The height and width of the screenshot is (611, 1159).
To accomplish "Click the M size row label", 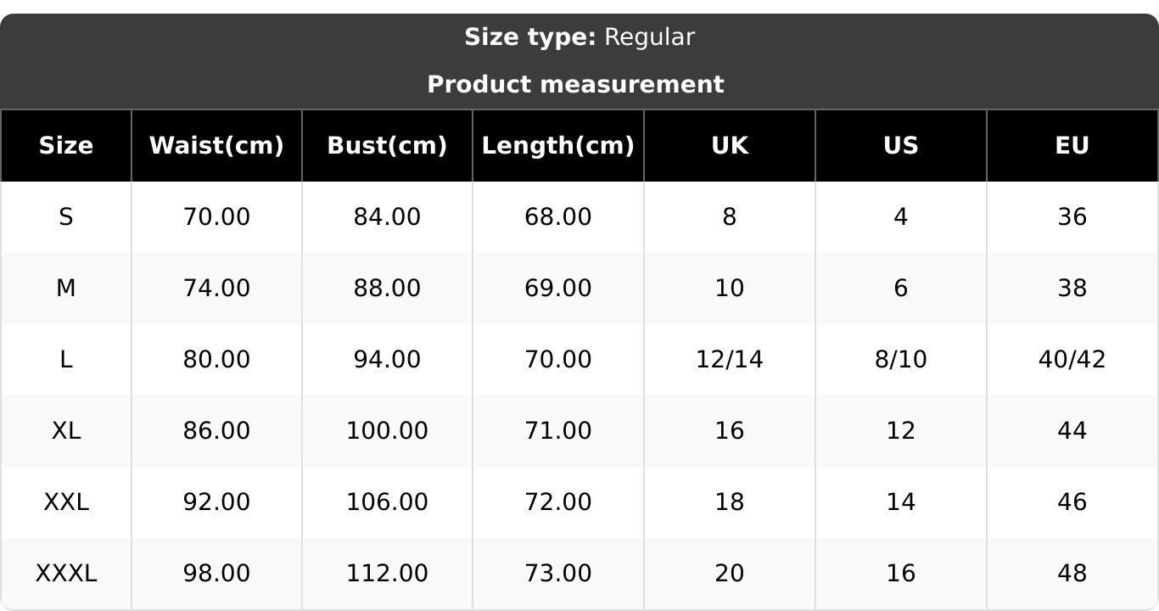I will click(x=66, y=289).
